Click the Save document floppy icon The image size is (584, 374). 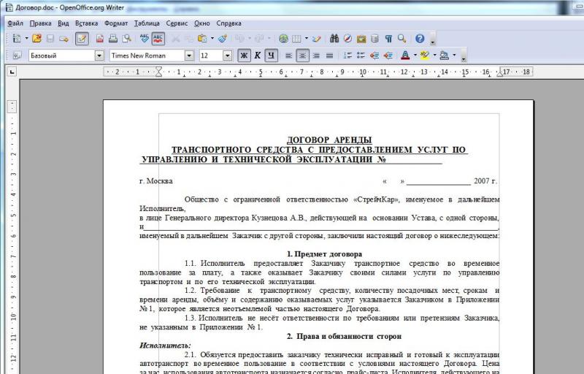tap(50, 39)
